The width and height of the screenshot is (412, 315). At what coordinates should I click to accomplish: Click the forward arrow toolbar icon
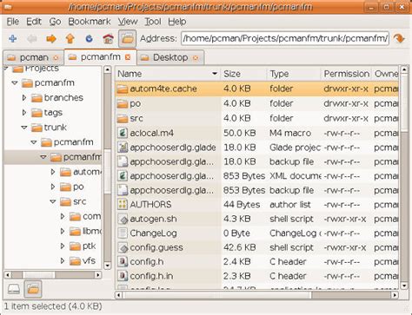(51, 38)
